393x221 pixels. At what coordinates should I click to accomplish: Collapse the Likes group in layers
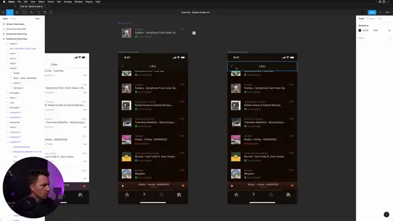coord(7,103)
